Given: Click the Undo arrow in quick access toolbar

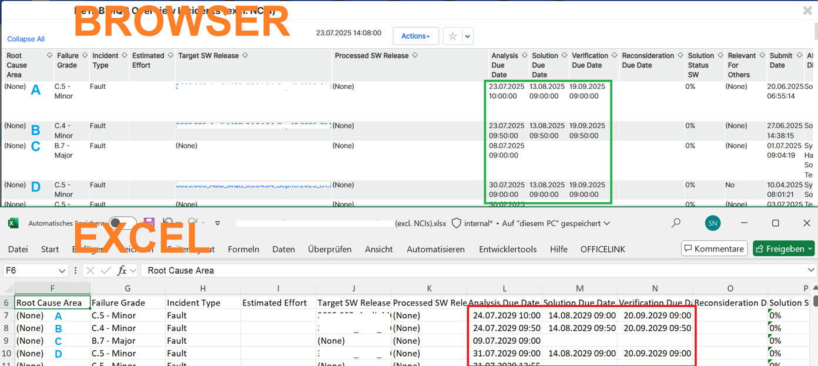Looking at the screenshot, I should click(168, 223).
